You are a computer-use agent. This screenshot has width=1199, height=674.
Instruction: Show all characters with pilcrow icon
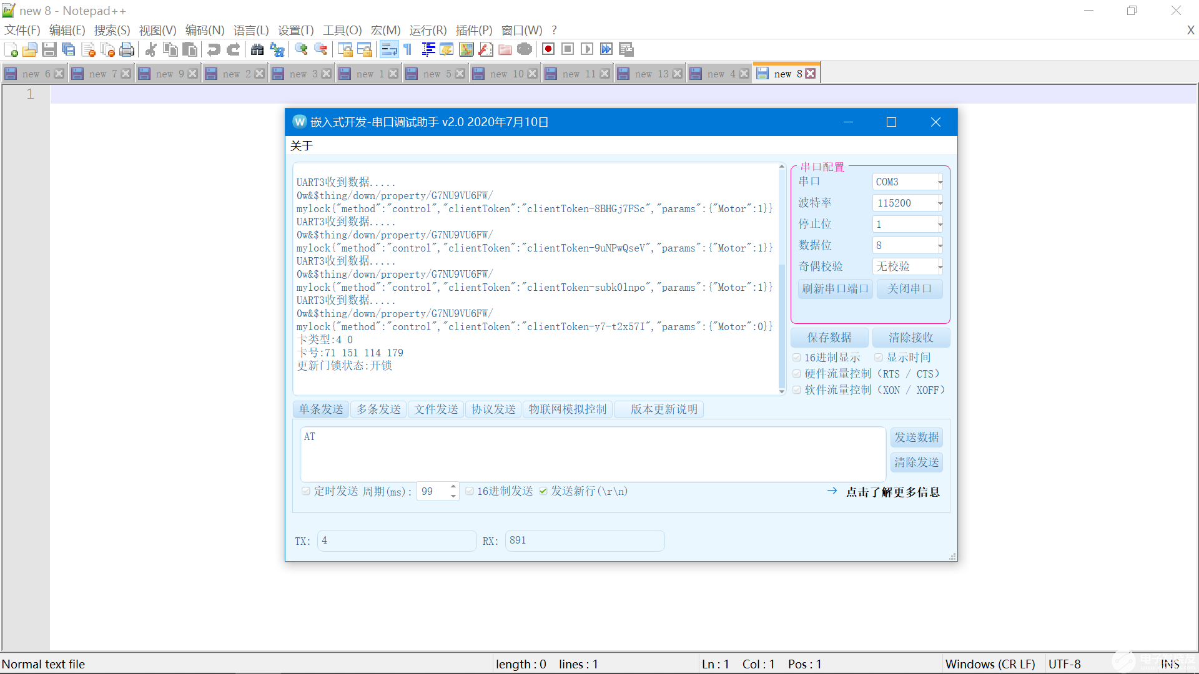click(408, 49)
